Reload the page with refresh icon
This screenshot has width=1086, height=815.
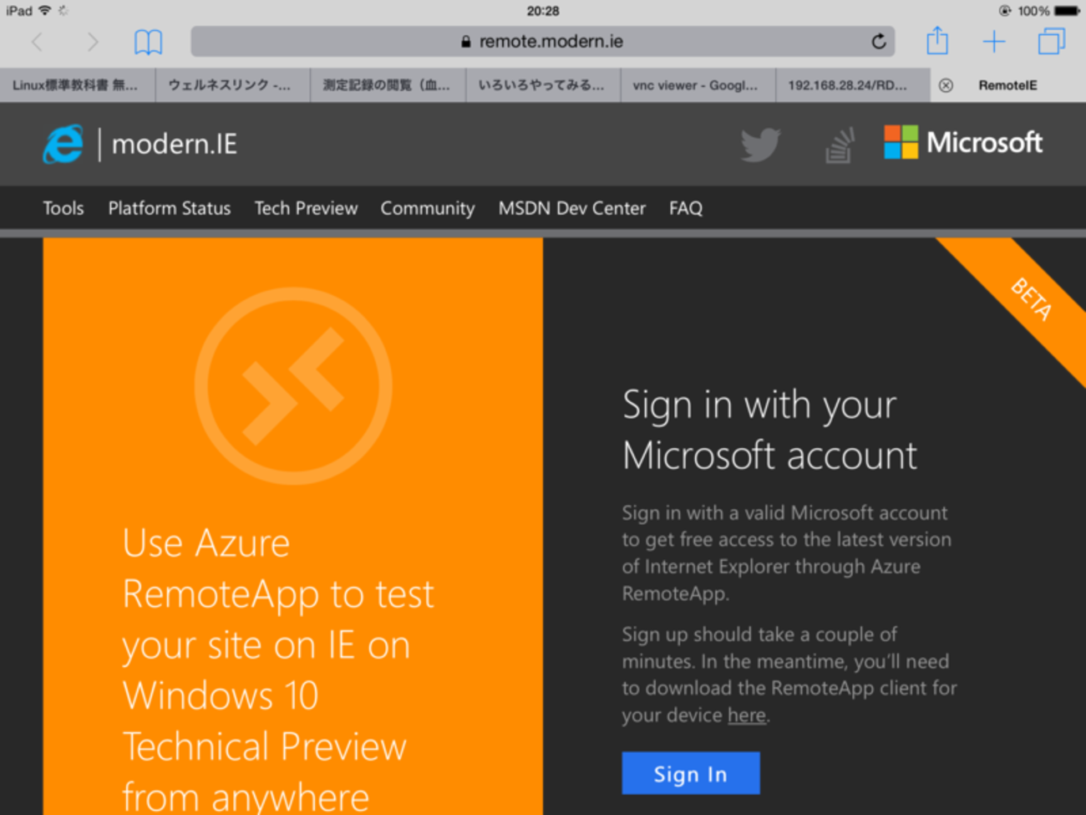pyautogui.click(x=879, y=42)
